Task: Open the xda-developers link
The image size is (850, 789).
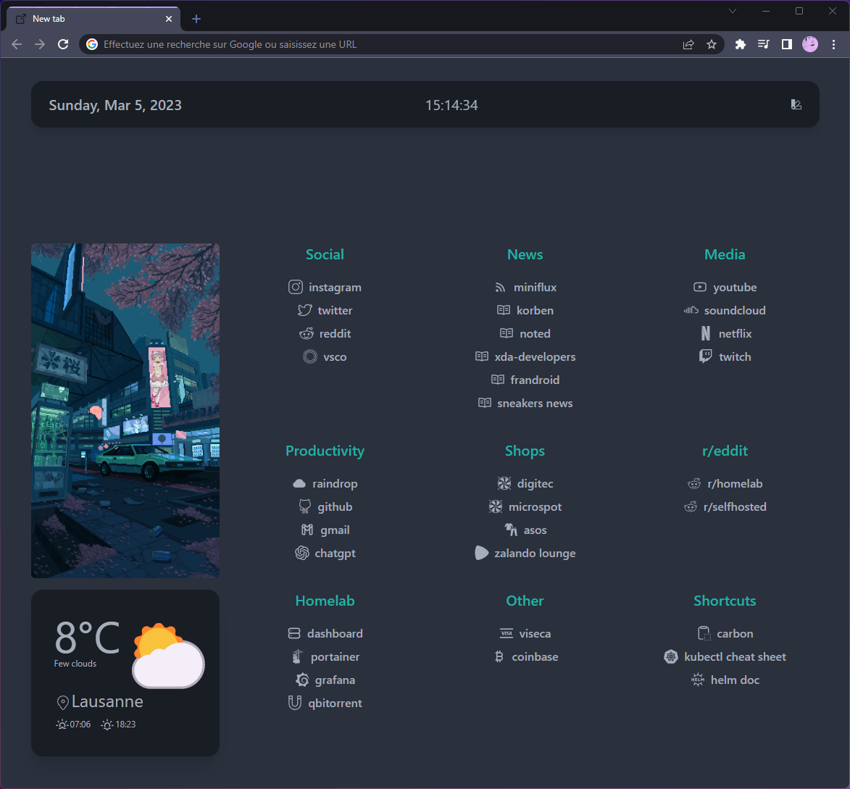Action: pyautogui.click(x=525, y=356)
